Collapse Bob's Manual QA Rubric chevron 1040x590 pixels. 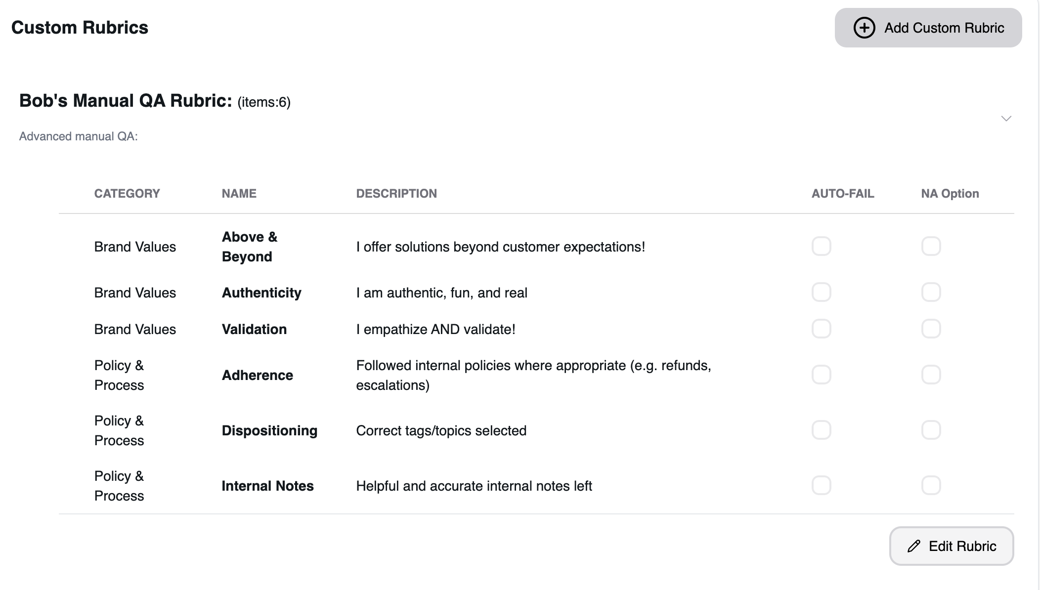coord(1006,119)
